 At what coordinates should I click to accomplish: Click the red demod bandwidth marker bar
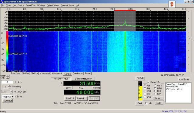125,11
